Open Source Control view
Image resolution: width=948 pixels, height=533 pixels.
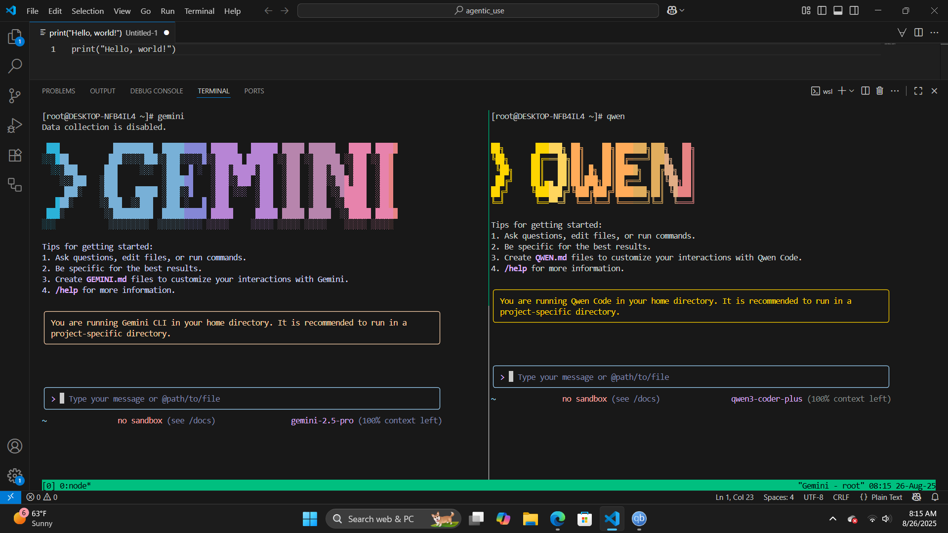15,96
